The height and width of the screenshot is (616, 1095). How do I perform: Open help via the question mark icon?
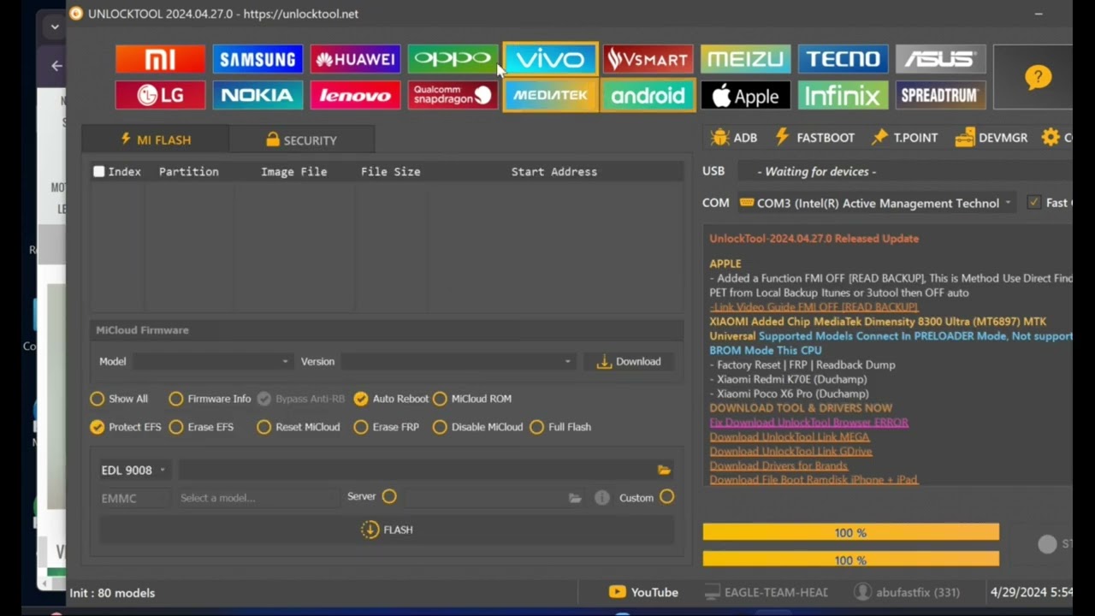tap(1038, 77)
